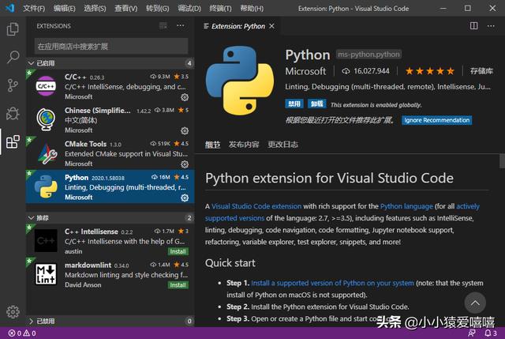The width and height of the screenshot is (505, 339).
Task: Open the Explorer view in activity bar
Action: tap(13, 29)
